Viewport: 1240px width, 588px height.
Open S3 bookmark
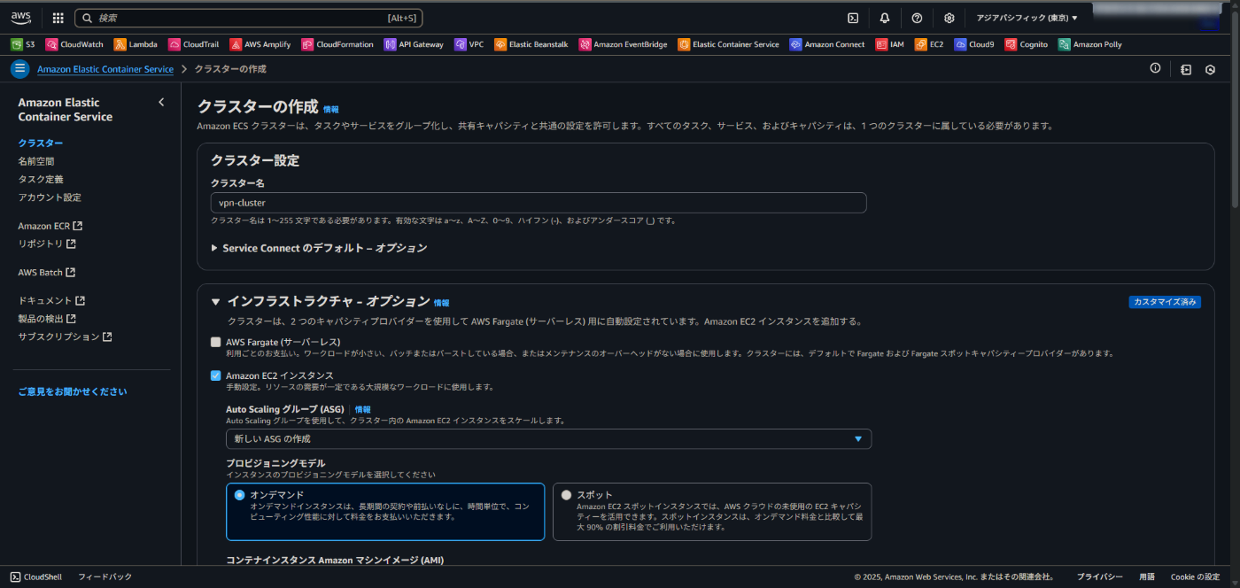point(23,44)
